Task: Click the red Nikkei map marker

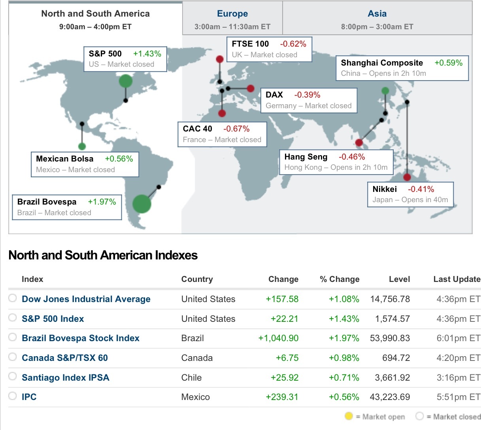Action: tap(407, 177)
